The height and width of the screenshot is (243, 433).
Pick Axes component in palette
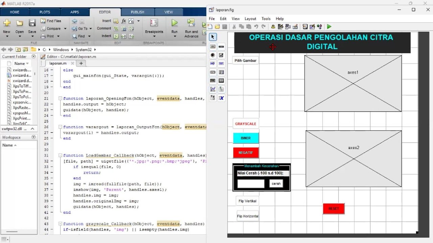point(213,89)
